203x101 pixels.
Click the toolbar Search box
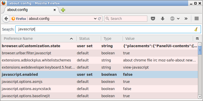126,19
